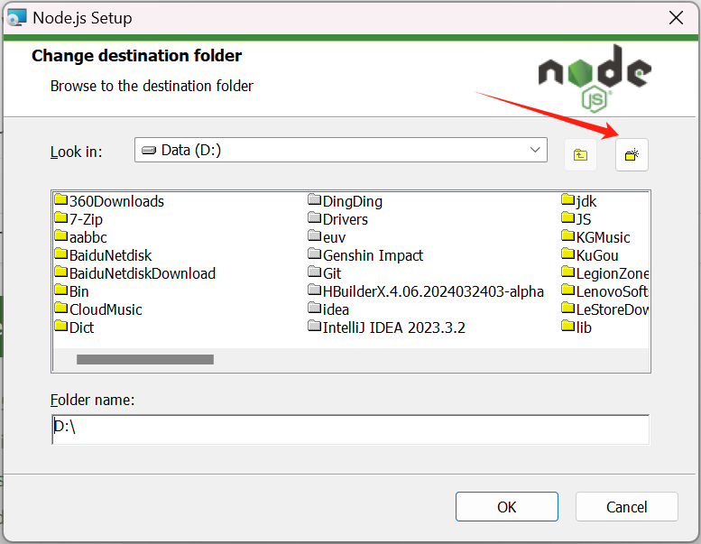Image resolution: width=701 pixels, height=544 pixels.
Task: Click the Folder name input field
Action: click(350, 429)
